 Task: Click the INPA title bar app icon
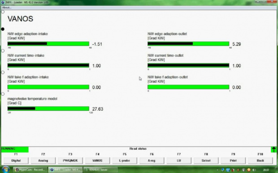tap(3, 2)
